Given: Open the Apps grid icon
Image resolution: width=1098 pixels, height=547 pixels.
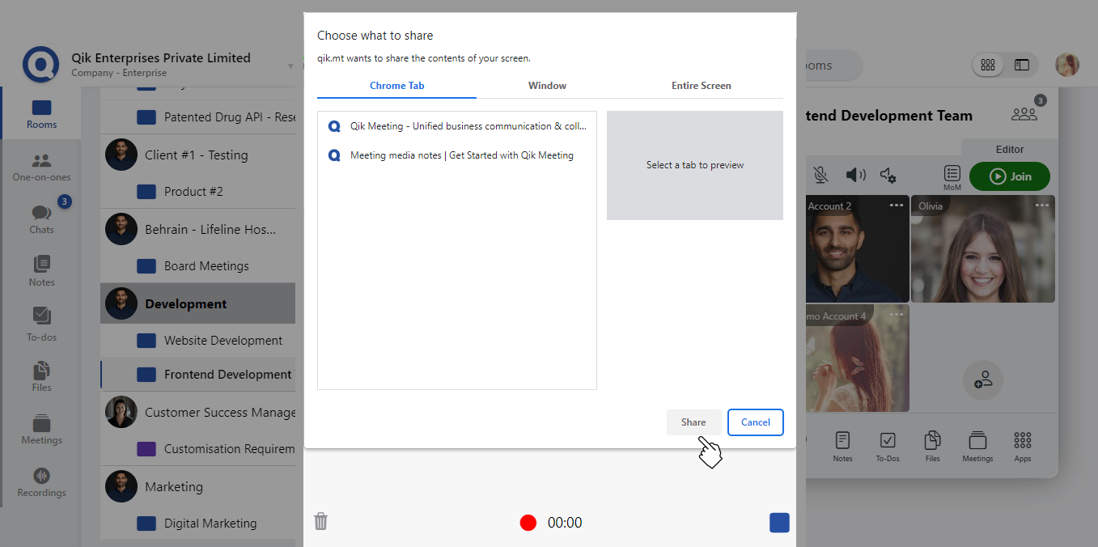Looking at the screenshot, I should click(x=1023, y=446).
